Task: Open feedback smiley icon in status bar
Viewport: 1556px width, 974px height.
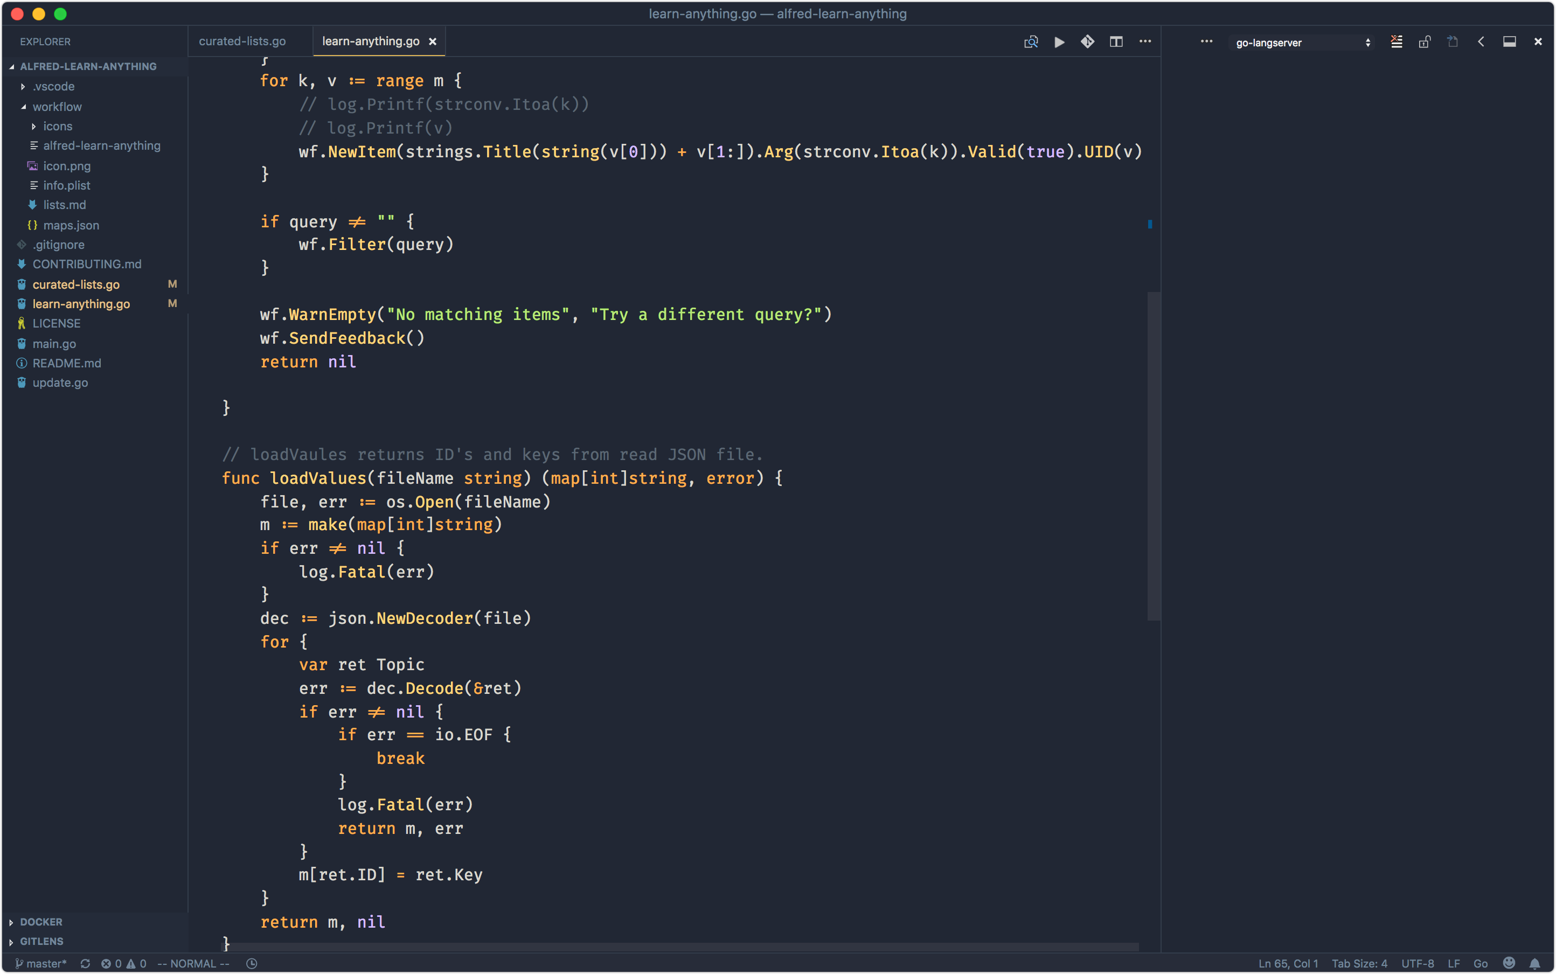Action: click(1509, 963)
